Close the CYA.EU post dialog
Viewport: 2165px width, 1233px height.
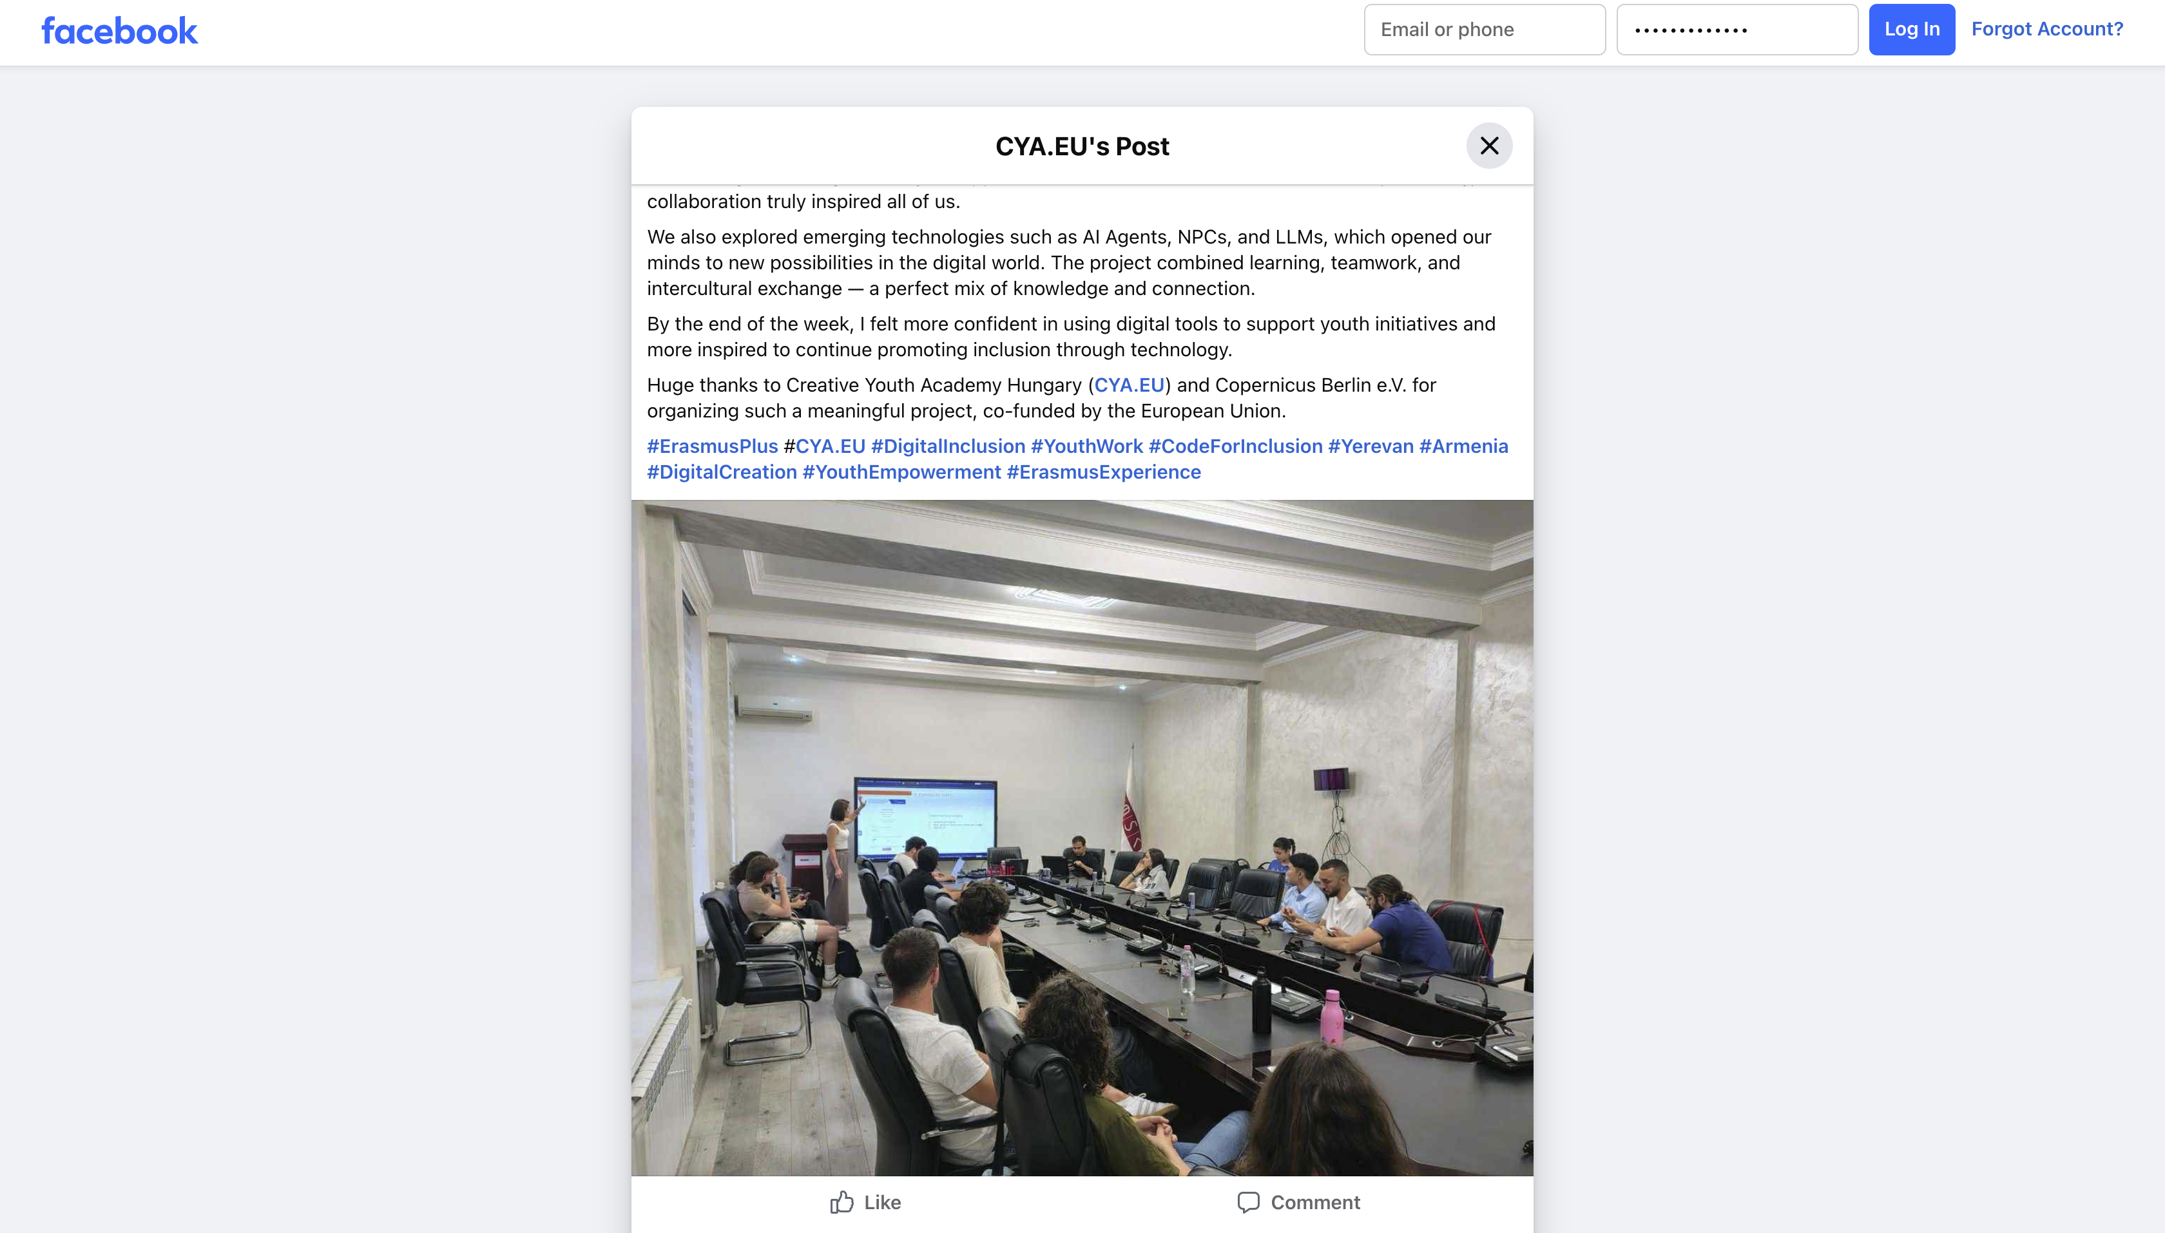pyautogui.click(x=1488, y=146)
